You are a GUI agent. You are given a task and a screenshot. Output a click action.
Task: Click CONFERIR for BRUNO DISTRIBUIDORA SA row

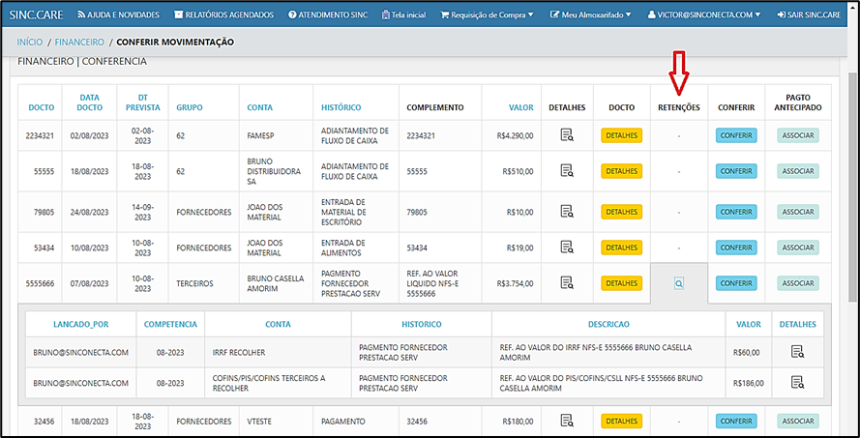point(736,171)
